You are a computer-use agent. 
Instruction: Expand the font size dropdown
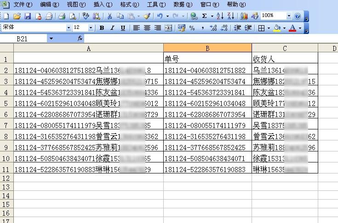91,28
